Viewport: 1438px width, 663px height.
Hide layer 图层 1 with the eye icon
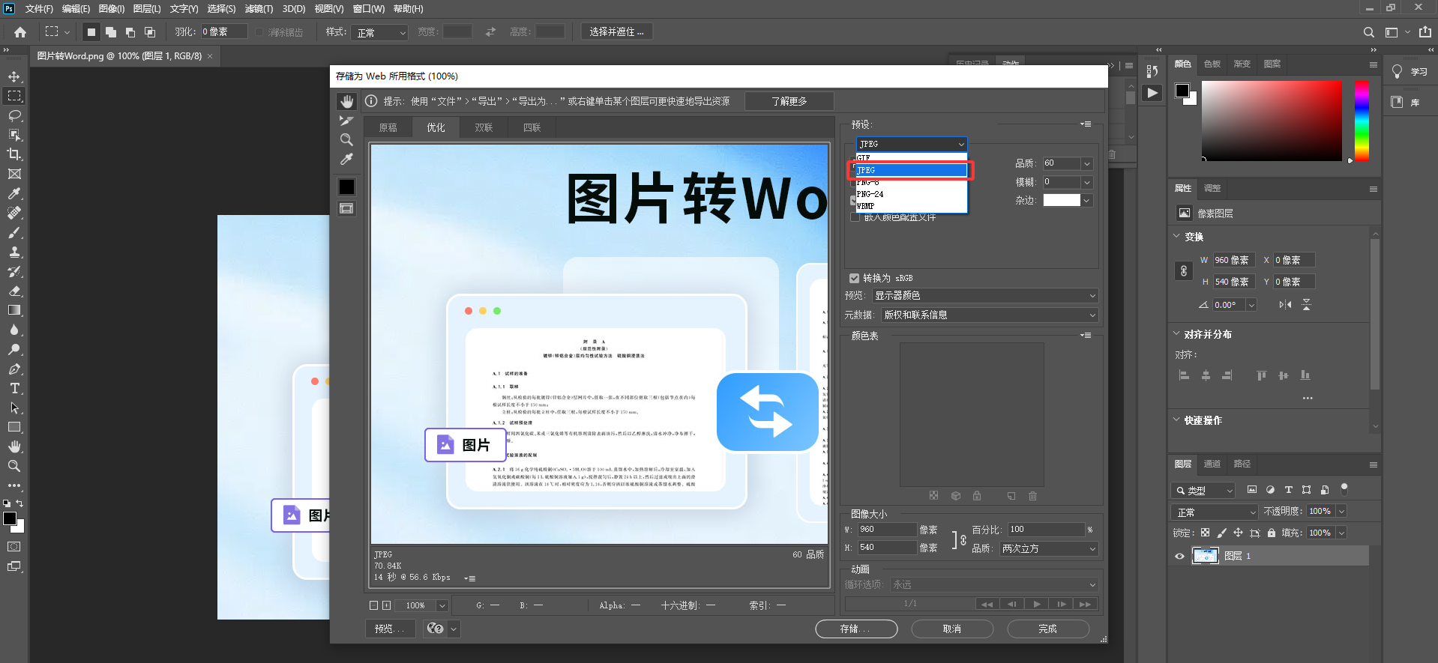[1179, 556]
